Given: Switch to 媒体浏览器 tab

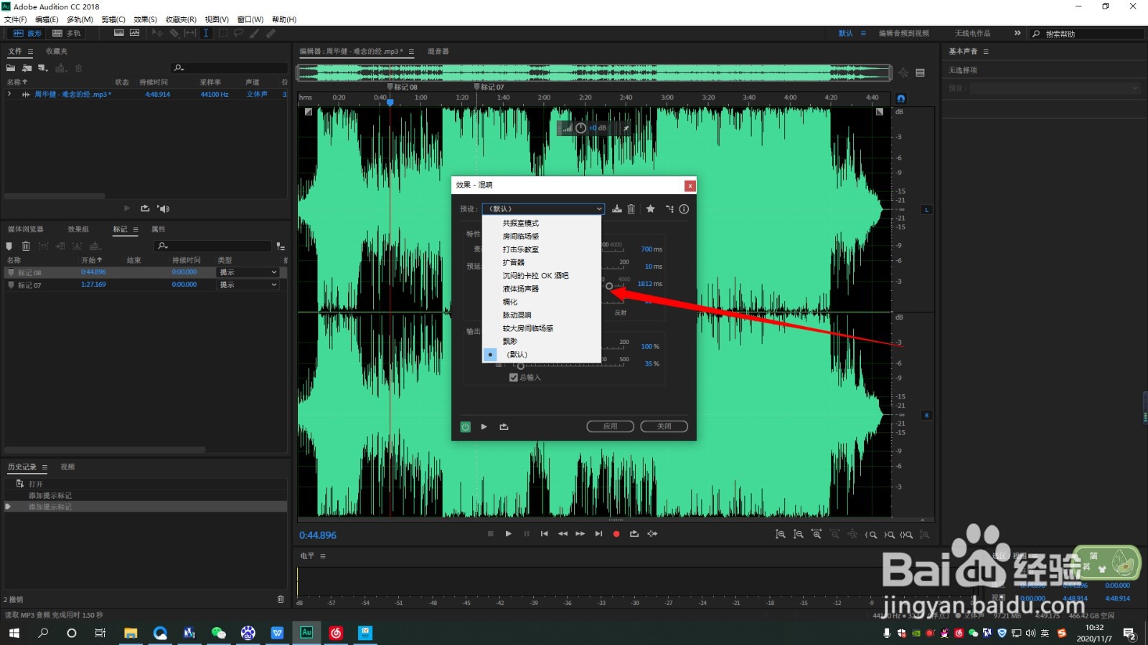Looking at the screenshot, I should point(25,229).
